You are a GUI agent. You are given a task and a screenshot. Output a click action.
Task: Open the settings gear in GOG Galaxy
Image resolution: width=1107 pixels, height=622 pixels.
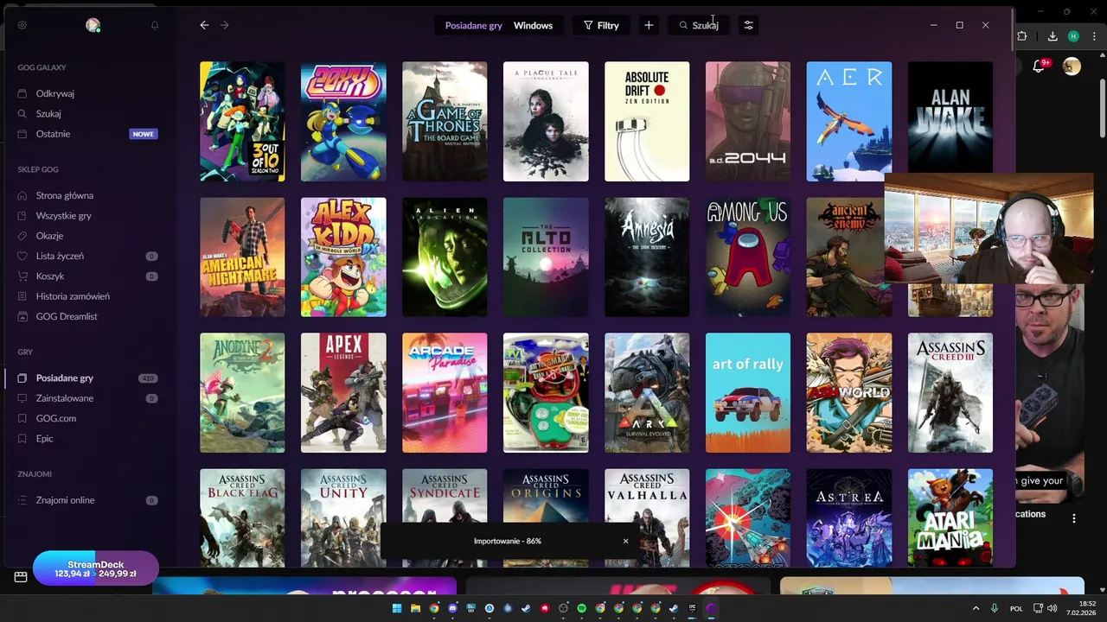[x=22, y=25]
